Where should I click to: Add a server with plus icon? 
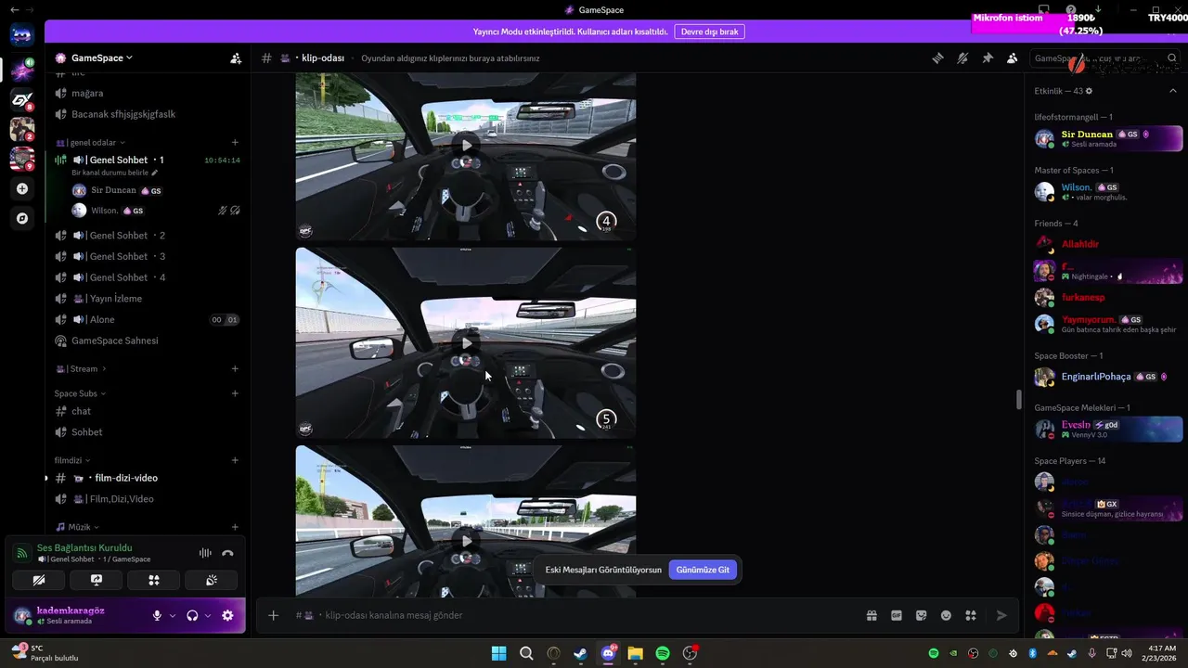point(22,188)
